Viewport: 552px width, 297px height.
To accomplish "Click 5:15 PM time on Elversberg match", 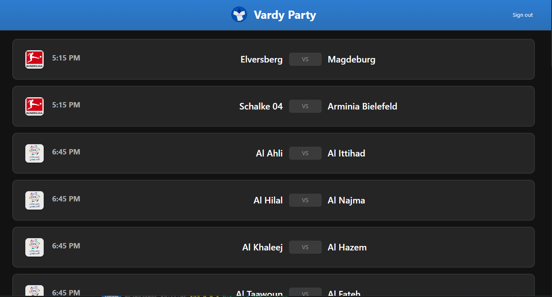I will coord(66,58).
